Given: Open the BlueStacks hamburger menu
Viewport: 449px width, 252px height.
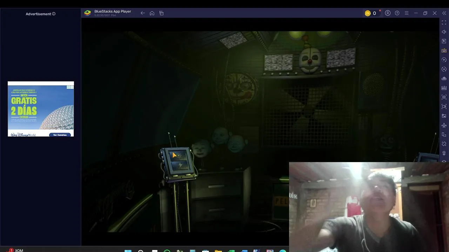Looking at the screenshot, I should [407, 13].
